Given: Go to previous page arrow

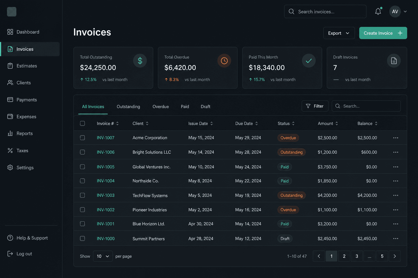Looking at the screenshot, I should (x=319, y=256).
